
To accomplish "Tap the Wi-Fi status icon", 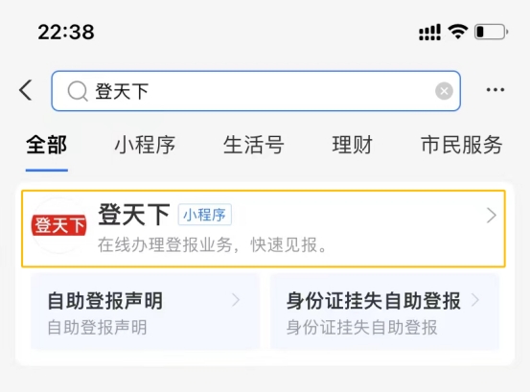I will coord(457,32).
